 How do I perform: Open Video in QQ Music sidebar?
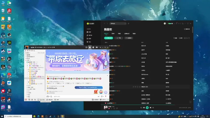click(89, 39)
